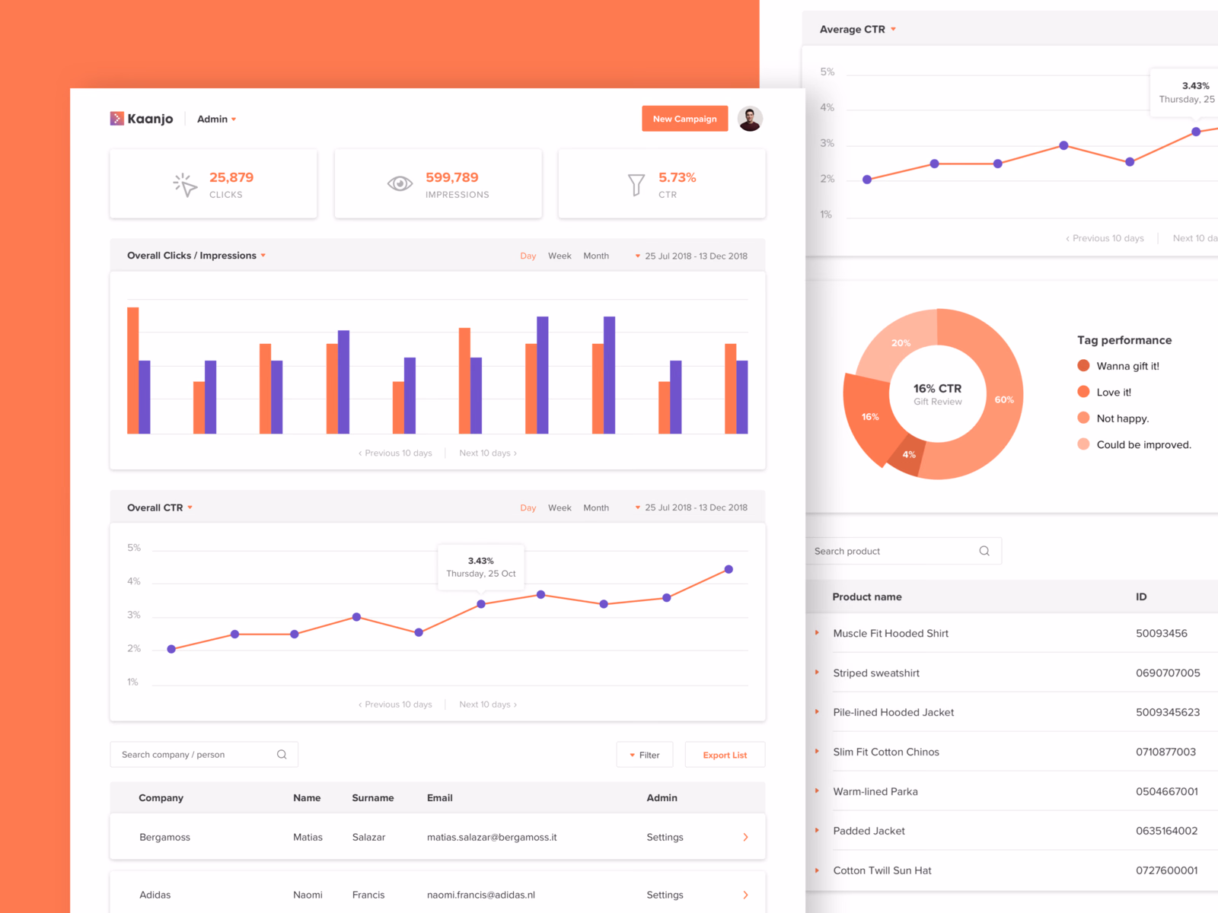Click the Love it! legend swatch
The width and height of the screenshot is (1218, 913).
1083,392
